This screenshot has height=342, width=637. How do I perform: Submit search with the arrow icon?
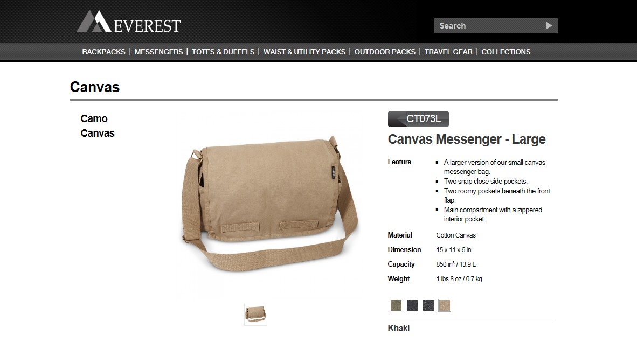[549, 26]
